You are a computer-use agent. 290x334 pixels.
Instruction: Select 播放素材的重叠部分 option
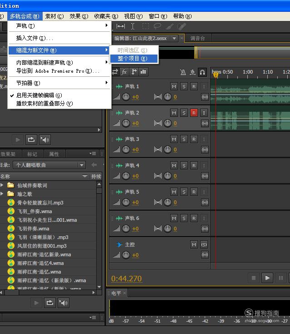coord(59,104)
